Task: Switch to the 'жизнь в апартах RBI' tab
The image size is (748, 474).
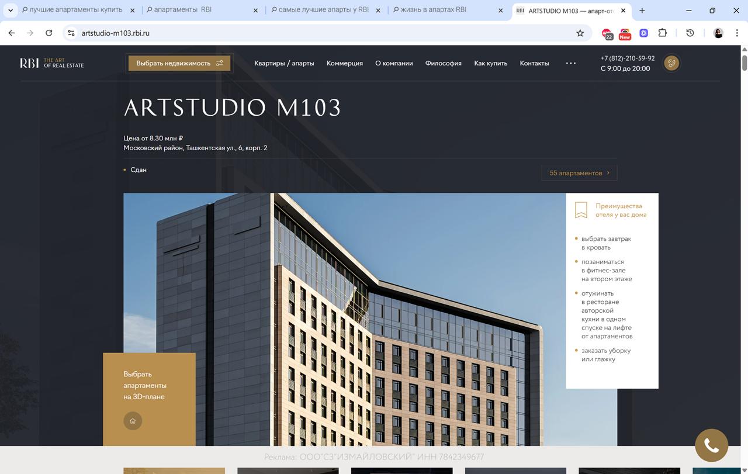Action: [x=448, y=10]
